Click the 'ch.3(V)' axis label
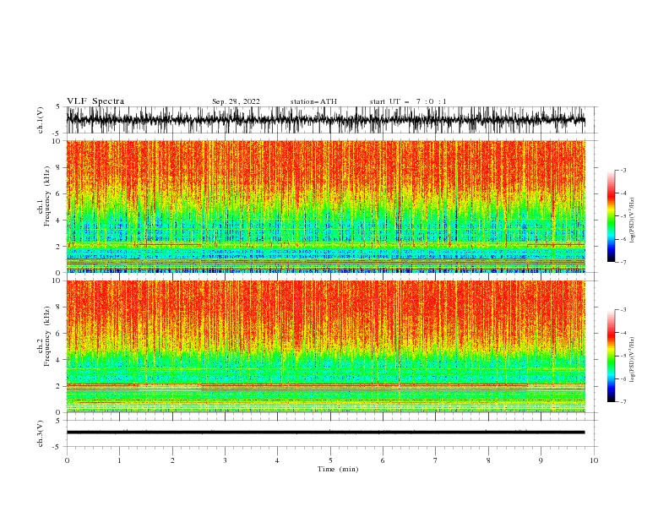Viewport: 669px width, 517px height. tap(41, 433)
